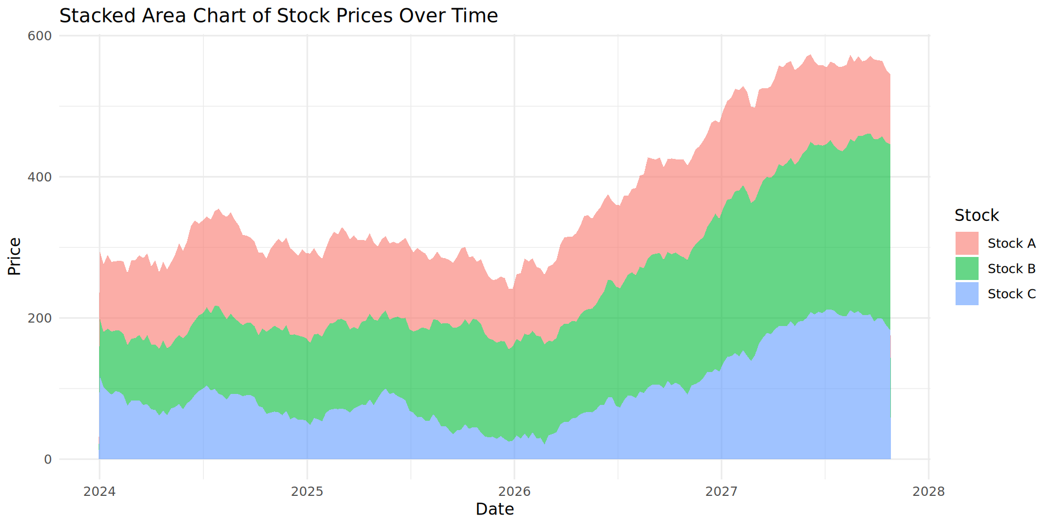Click the "Price" y-axis title
Image resolution: width=1052 pixels, height=526 pixels.
pyautogui.click(x=14, y=256)
